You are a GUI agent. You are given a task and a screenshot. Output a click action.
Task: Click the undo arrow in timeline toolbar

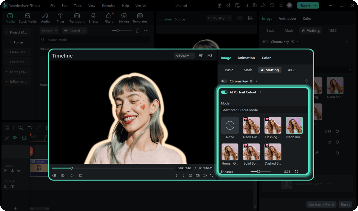pos(30,128)
